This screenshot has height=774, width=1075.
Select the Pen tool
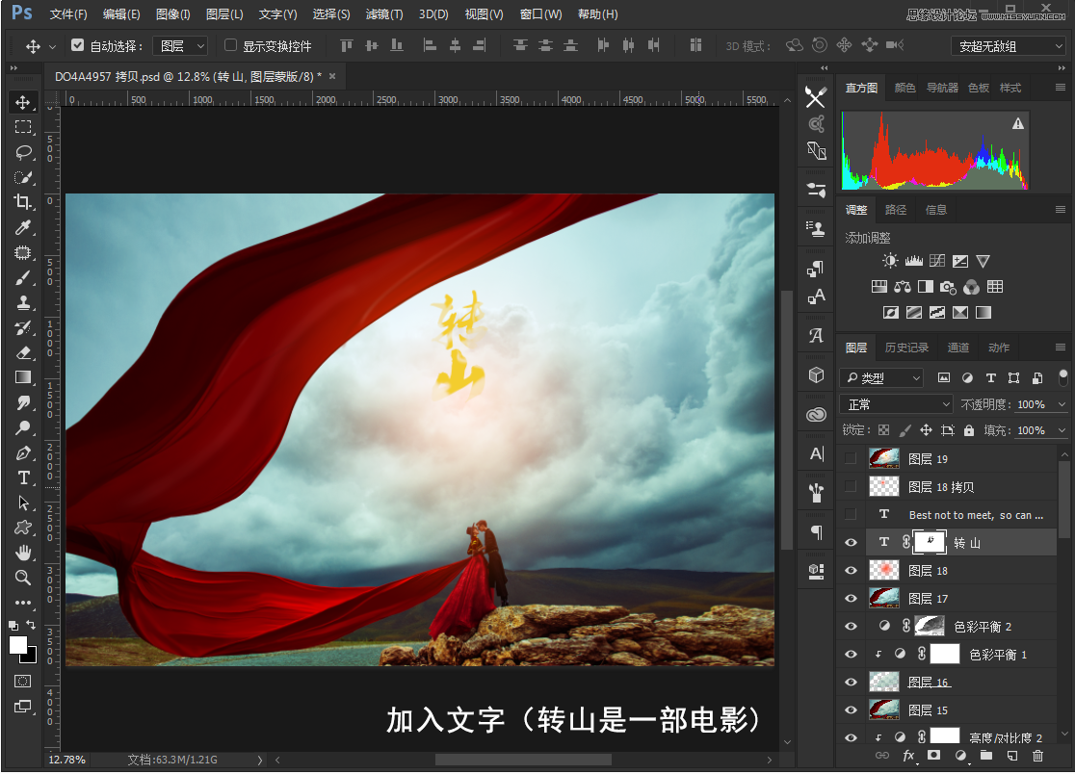[x=22, y=452]
